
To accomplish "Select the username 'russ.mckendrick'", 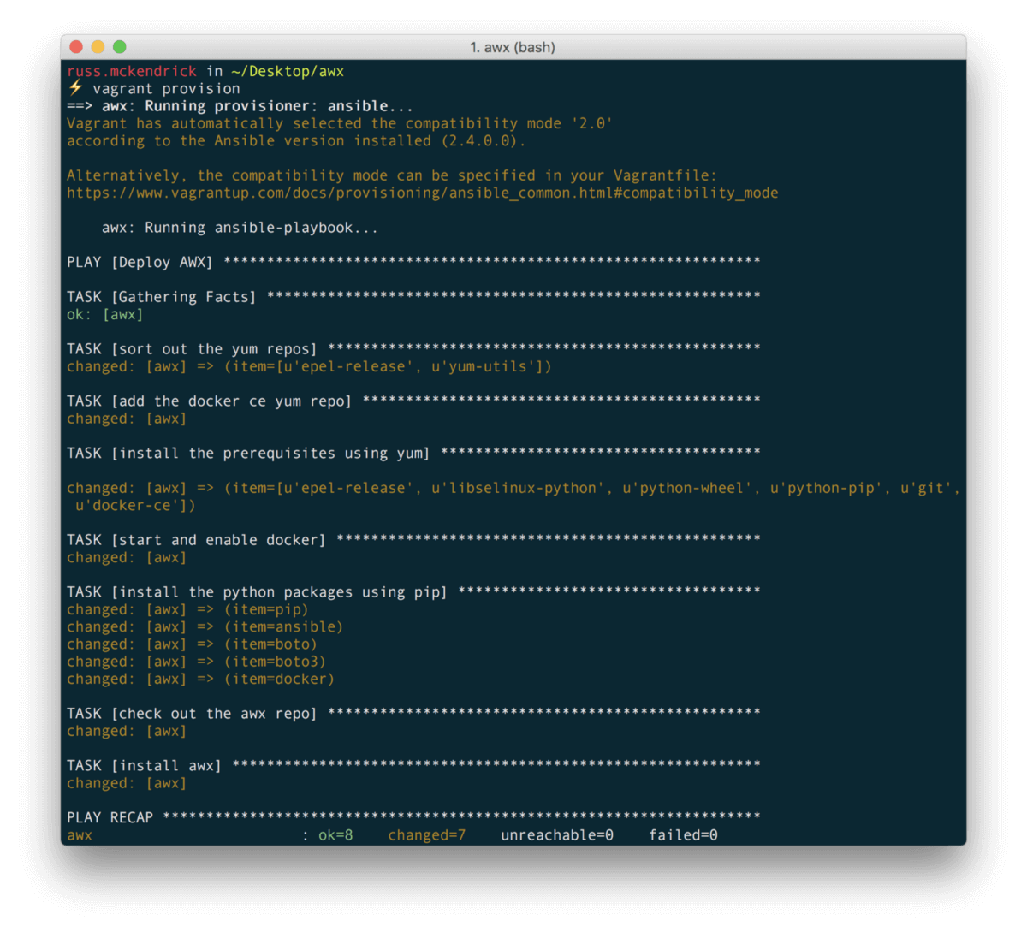I will (132, 71).
